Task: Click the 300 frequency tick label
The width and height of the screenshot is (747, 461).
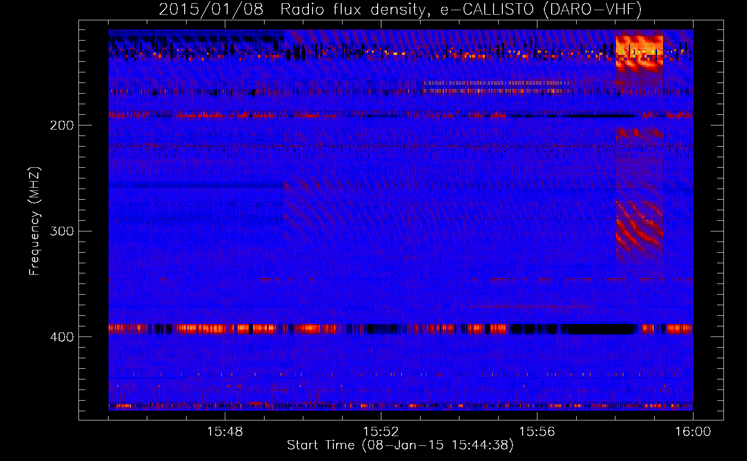Action: (x=62, y=231)
